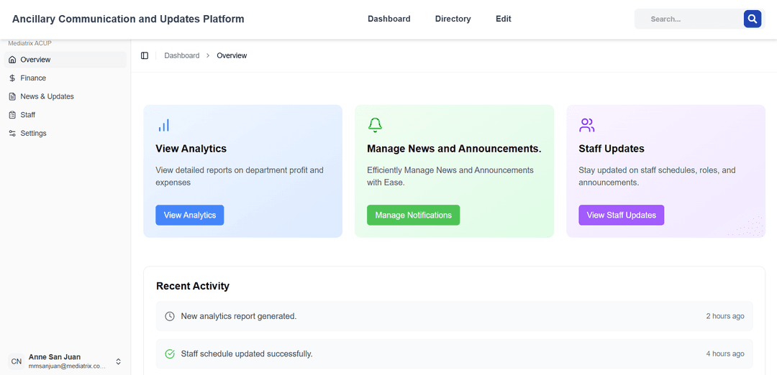The image size is (777, 375).
Task: Click the bell icon on news card
Action: click(375, 126)
